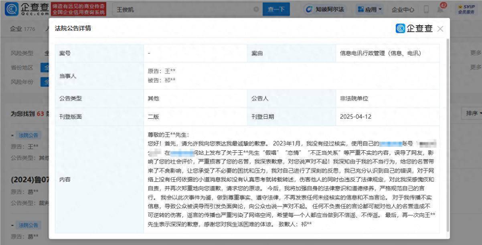The image size is (482, 245).
Task: Click the SVIP 会员服务 icon
Action: [x=466, y=9]
